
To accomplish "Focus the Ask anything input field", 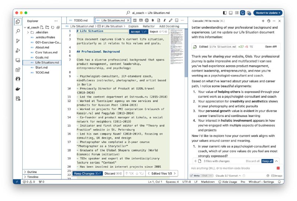I will (233, 168).
